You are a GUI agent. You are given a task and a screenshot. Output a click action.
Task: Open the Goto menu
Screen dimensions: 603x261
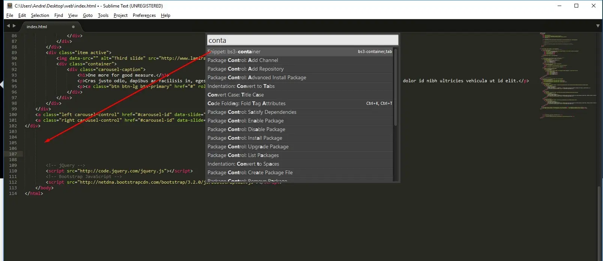pos(88,15)
